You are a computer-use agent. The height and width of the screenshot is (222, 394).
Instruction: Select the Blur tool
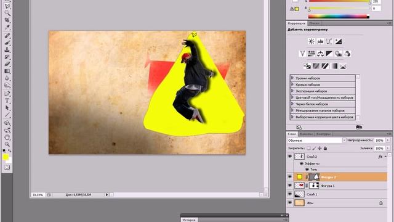point(7,78)
